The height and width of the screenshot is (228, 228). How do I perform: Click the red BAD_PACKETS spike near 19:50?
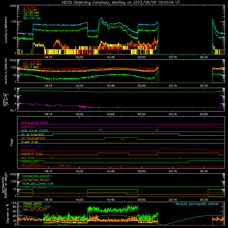pos(121,165)
